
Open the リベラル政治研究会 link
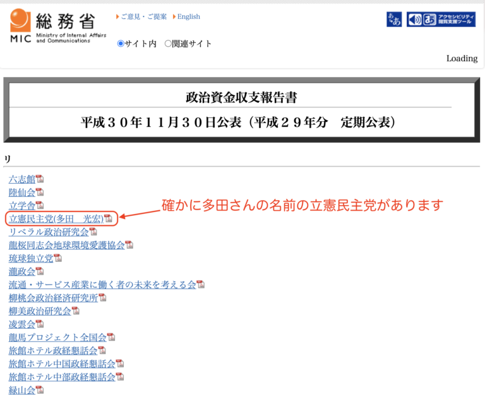[x=49, y=232]
